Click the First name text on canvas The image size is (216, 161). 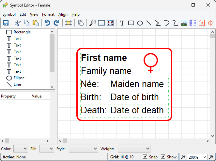pos(104,58)
